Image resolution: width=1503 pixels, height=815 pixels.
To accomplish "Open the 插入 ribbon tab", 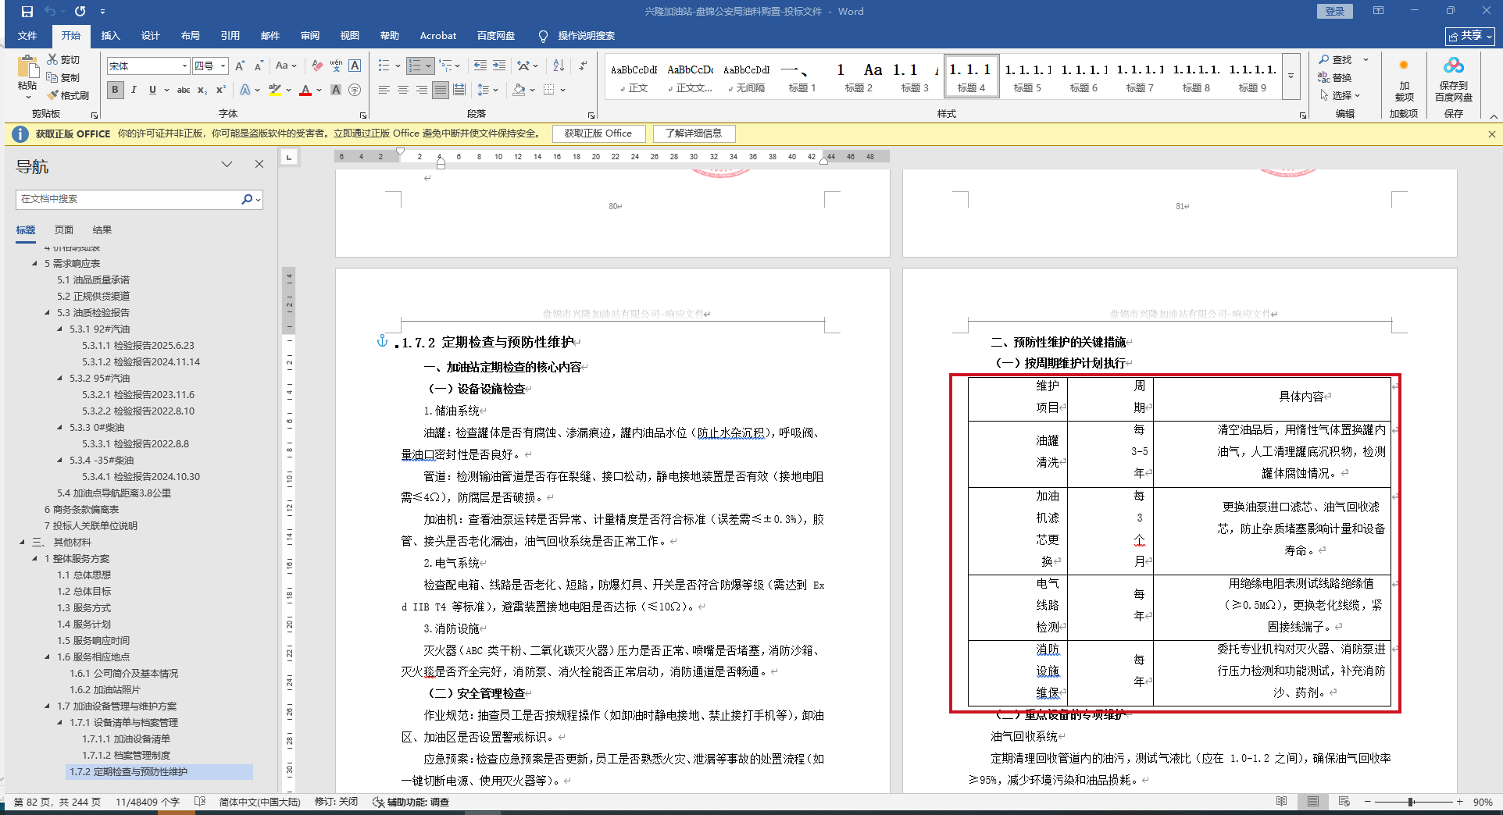I will (110, 36).
